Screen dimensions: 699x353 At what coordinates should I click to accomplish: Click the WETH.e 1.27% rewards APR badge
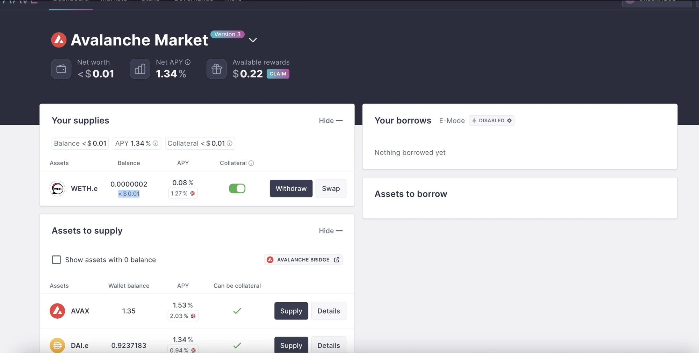183,194
